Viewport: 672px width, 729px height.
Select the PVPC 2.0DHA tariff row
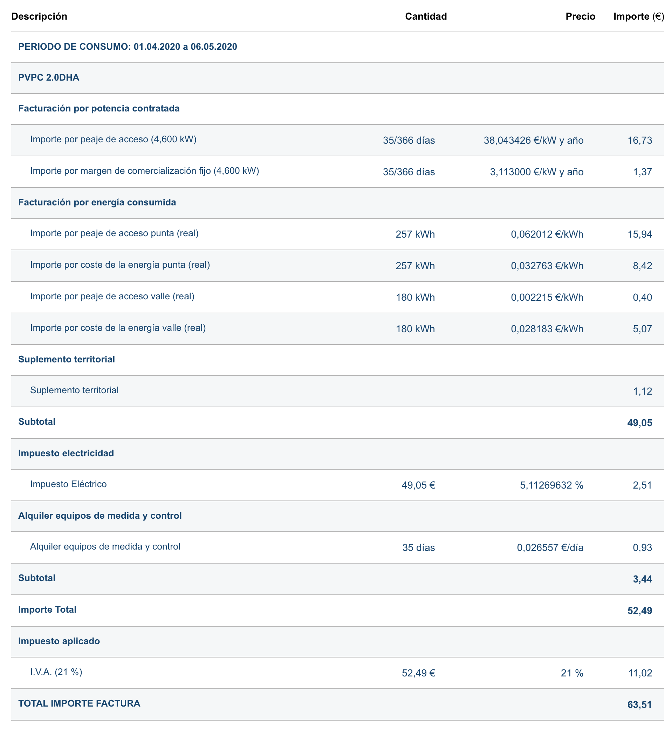pos(337,78)
